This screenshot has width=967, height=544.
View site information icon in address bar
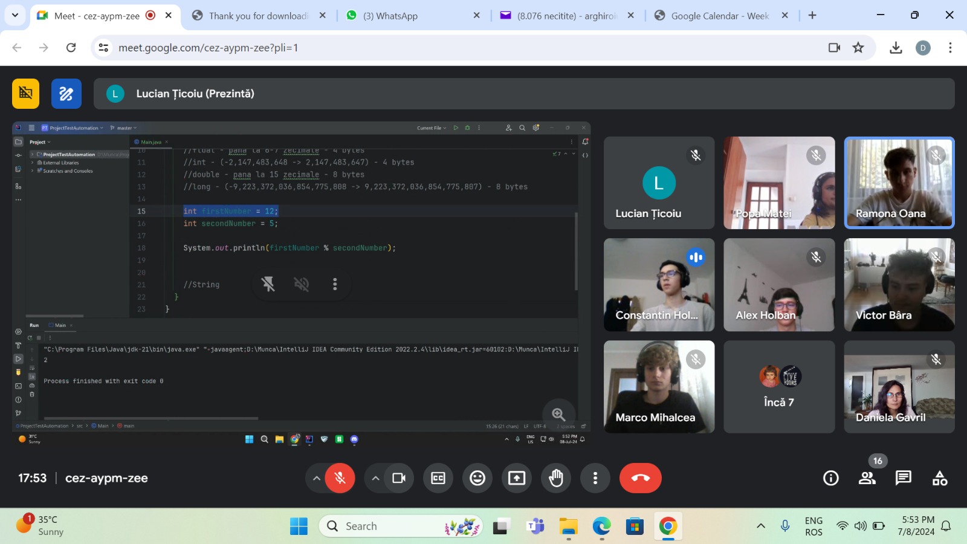(104, 47)
